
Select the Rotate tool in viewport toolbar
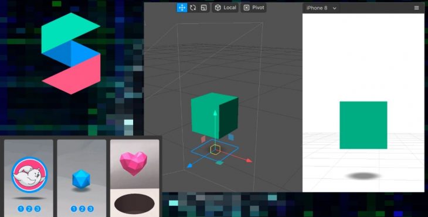193,8
